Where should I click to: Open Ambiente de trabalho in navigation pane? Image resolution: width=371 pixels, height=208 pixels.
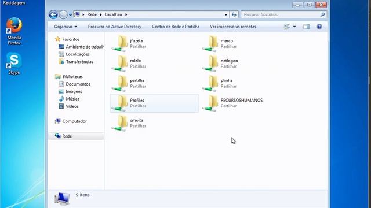tap(85, 47)
